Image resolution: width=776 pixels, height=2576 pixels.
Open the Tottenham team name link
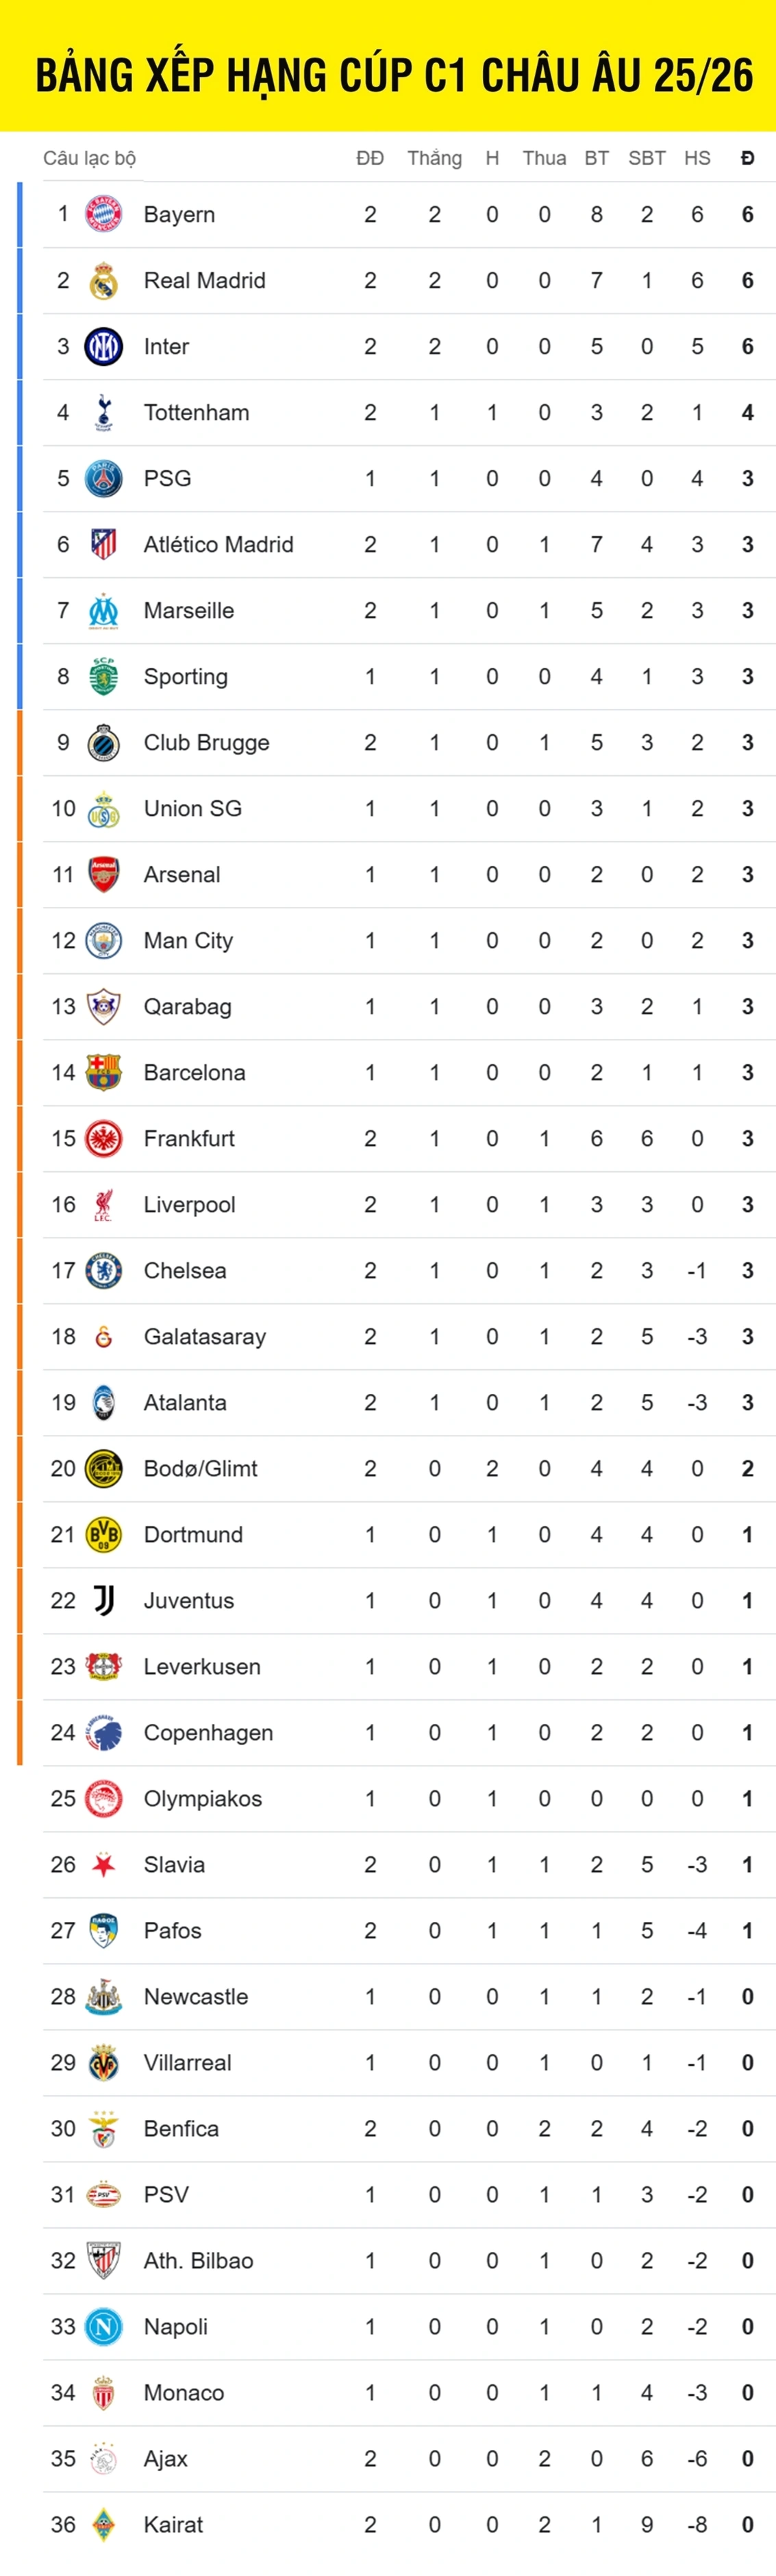pos(197,413)
